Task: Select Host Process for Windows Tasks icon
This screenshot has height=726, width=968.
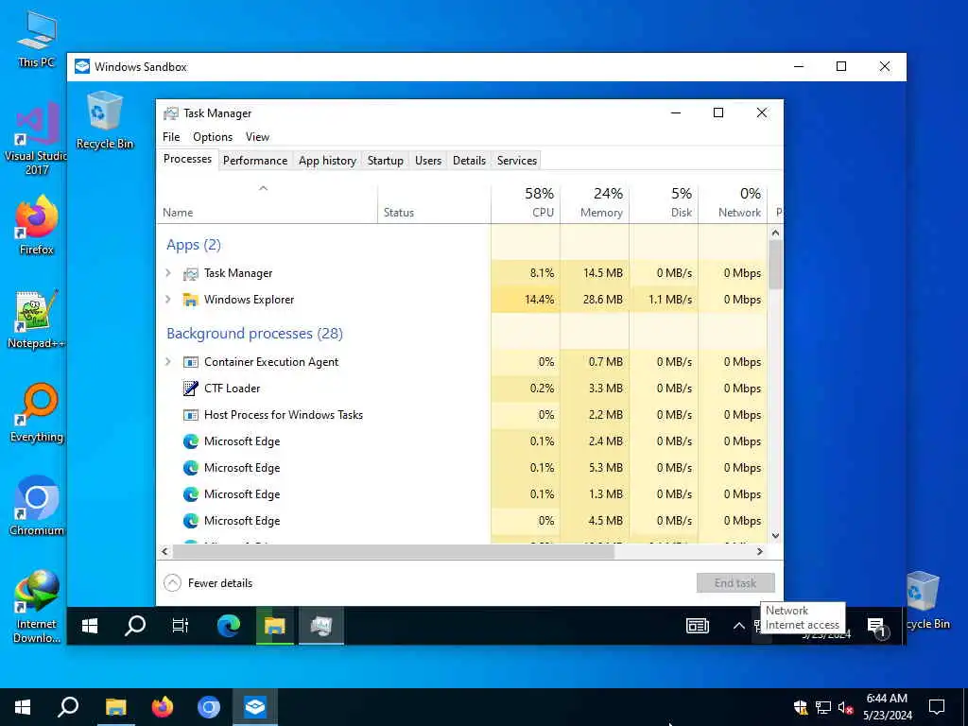Action: (191, 415)
